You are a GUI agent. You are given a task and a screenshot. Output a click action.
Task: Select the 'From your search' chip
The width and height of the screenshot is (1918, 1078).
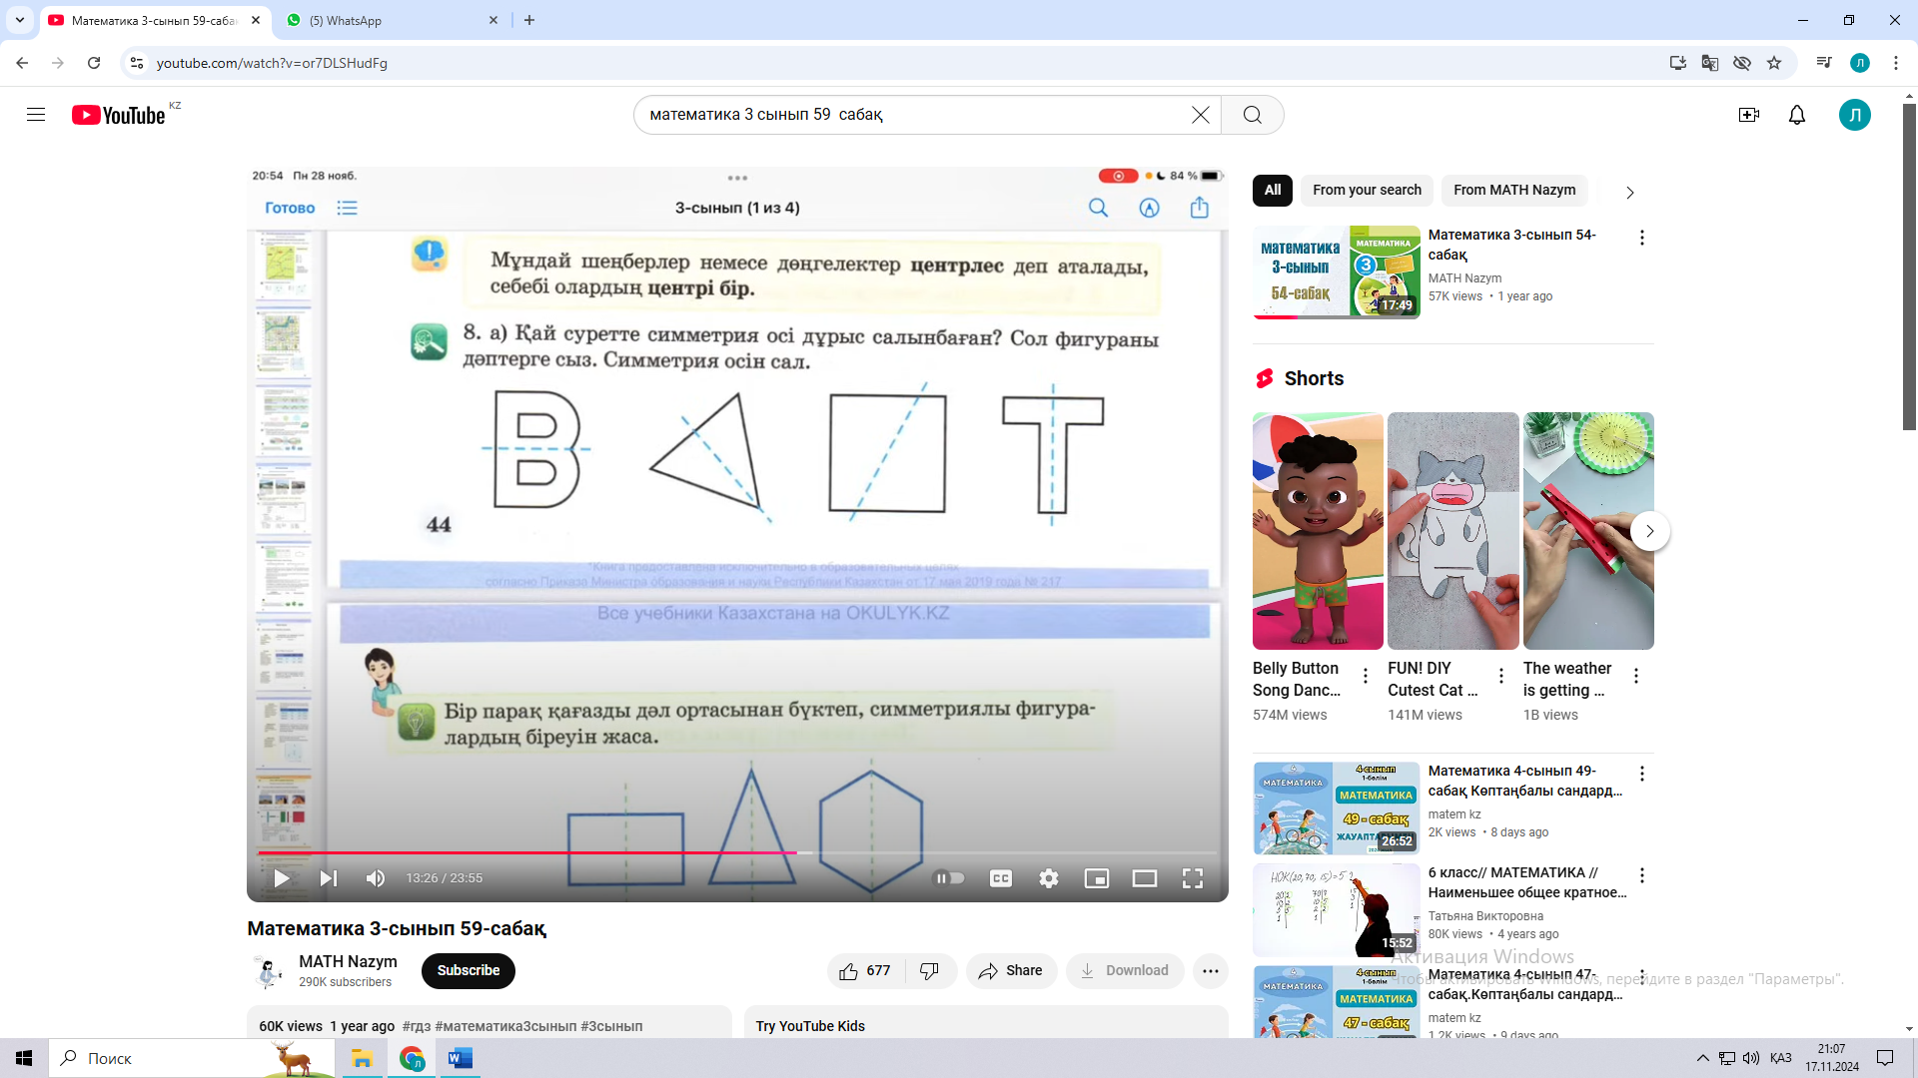tap(1366, 190)
